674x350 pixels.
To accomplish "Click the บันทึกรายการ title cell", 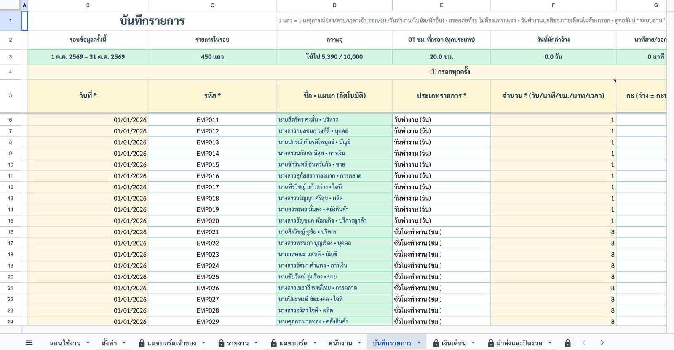I will [152, 21].
